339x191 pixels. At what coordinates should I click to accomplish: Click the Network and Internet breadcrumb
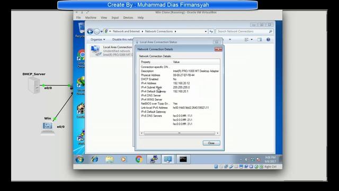pyautogui.click(x=126, y=31)
